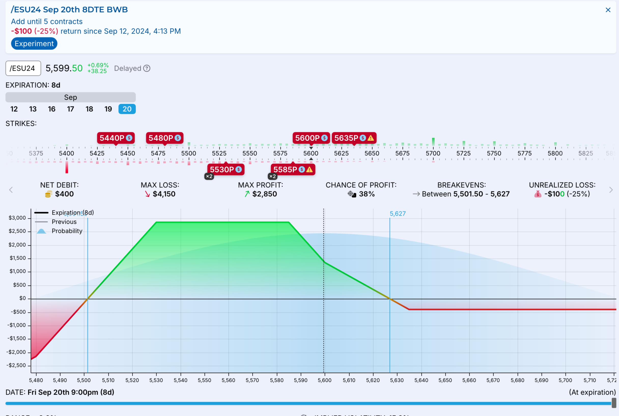
Task: Click the Fri Sep 20th 9:00pm date label
Action: [71, 392]
